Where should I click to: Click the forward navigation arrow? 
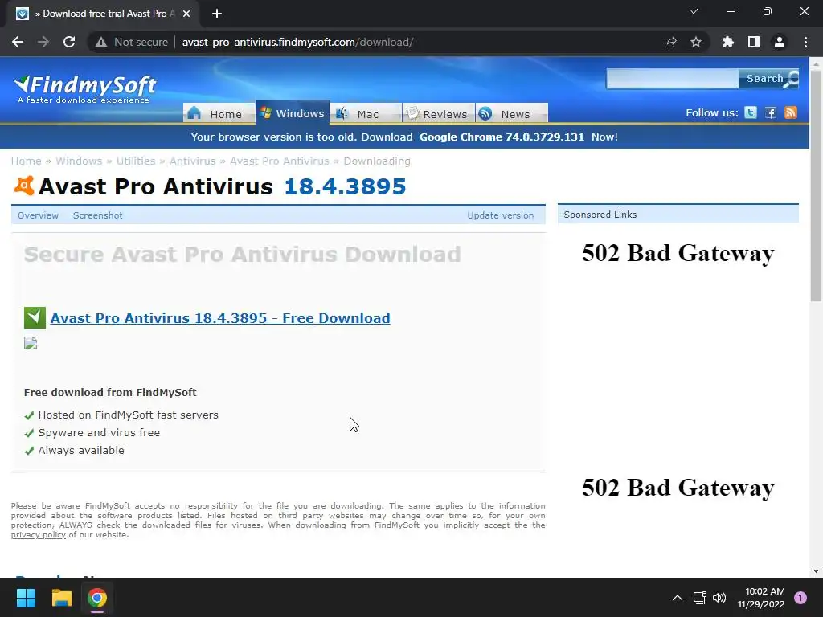pos(43,42)
